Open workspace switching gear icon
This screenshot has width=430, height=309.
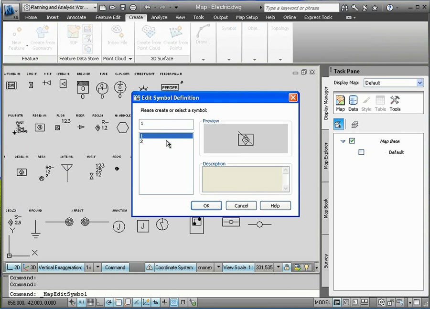[381, 302]
